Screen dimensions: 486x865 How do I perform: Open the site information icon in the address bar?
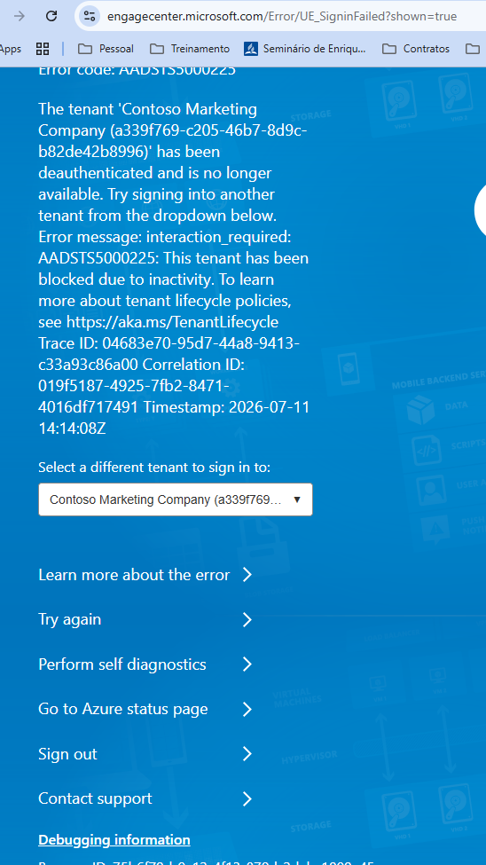pyautogui.click(x=89, y=16)
